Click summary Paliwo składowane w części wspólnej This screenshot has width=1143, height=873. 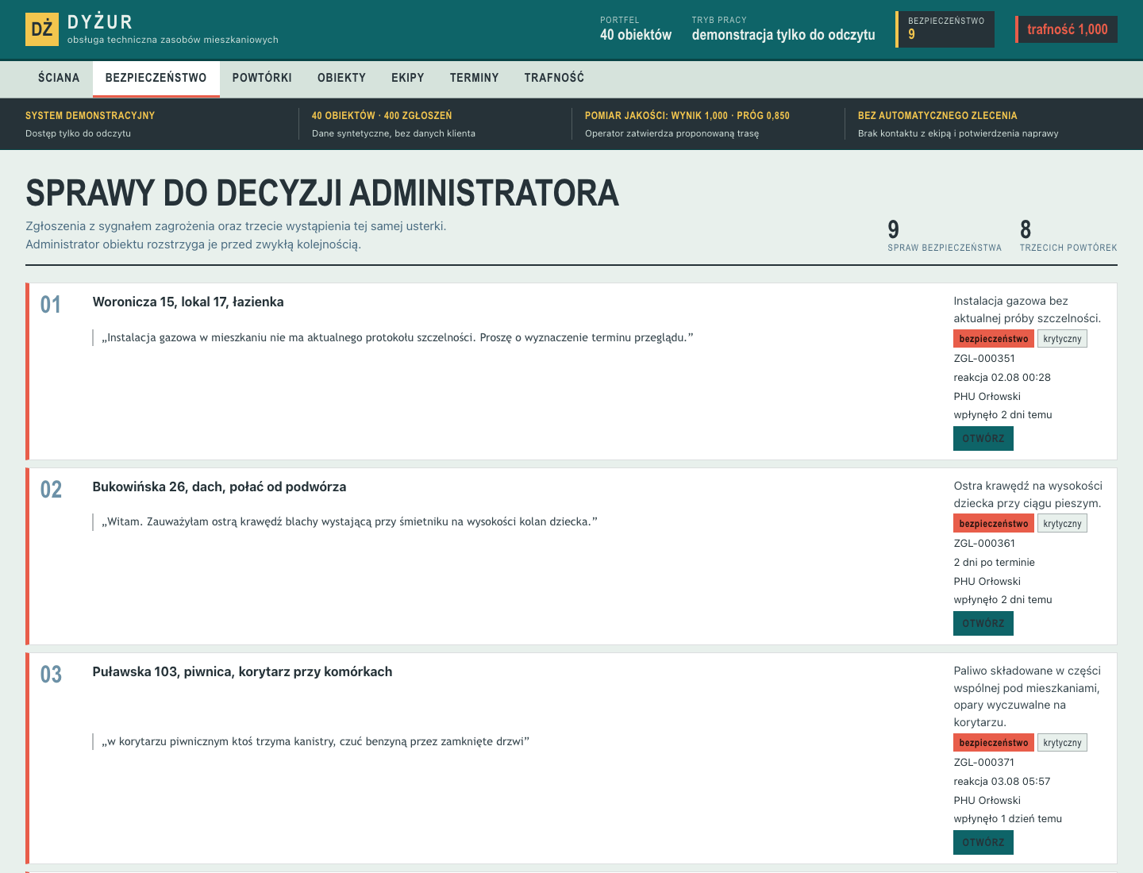pos(1027,696)
